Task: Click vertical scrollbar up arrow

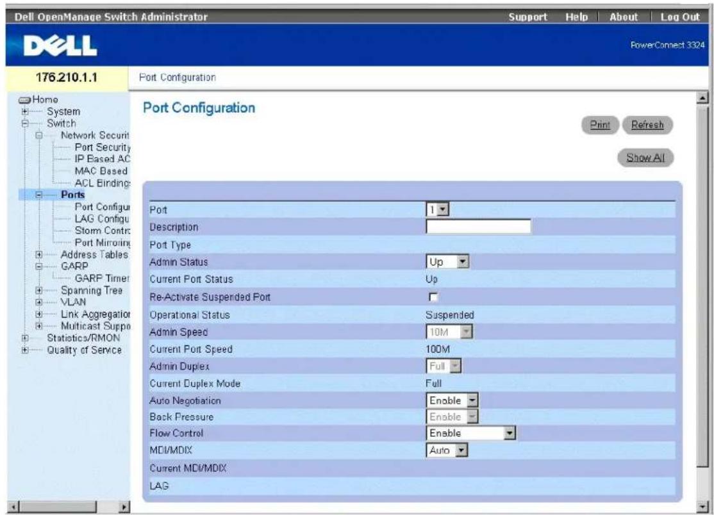Action: tap(703, 97)
